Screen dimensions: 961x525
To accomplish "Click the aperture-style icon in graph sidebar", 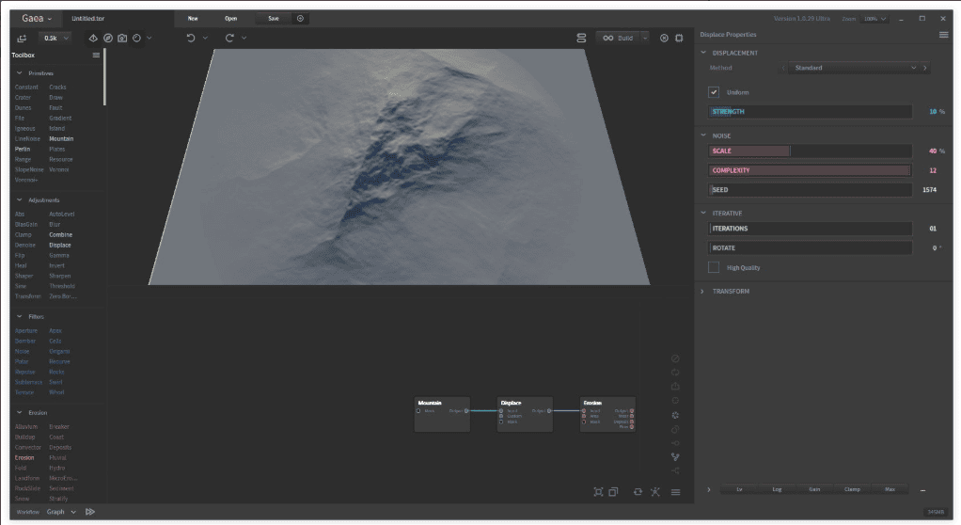I will coord(675,415).
